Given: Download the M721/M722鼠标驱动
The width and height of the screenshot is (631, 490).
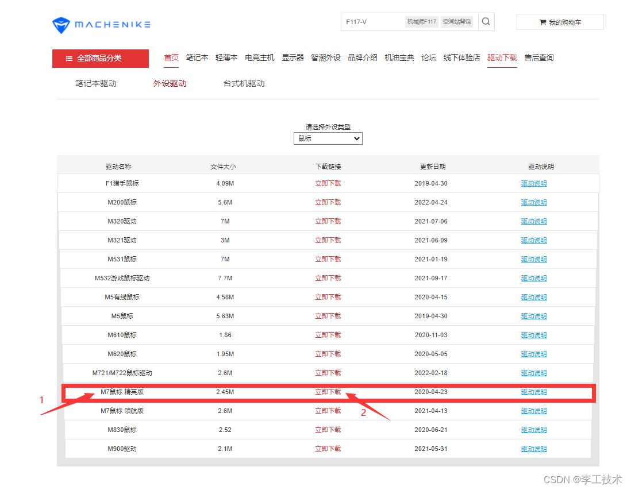Looking at the screenshot, I should [328, 373].
